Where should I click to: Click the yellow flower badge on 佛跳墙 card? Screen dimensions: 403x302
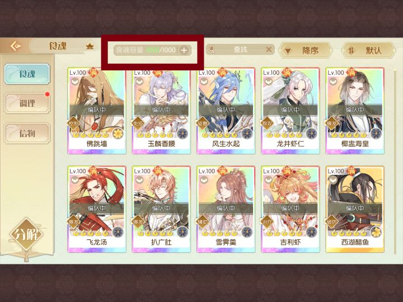click(118, 134)
